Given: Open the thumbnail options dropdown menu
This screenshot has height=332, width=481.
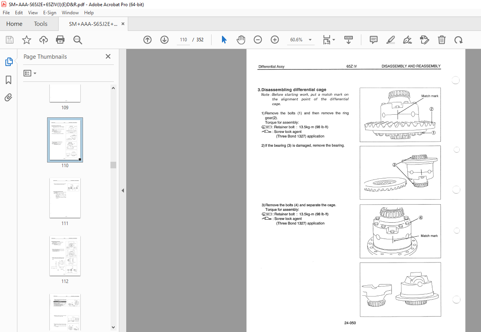Looking at the screenshot, I should (30, 73).
